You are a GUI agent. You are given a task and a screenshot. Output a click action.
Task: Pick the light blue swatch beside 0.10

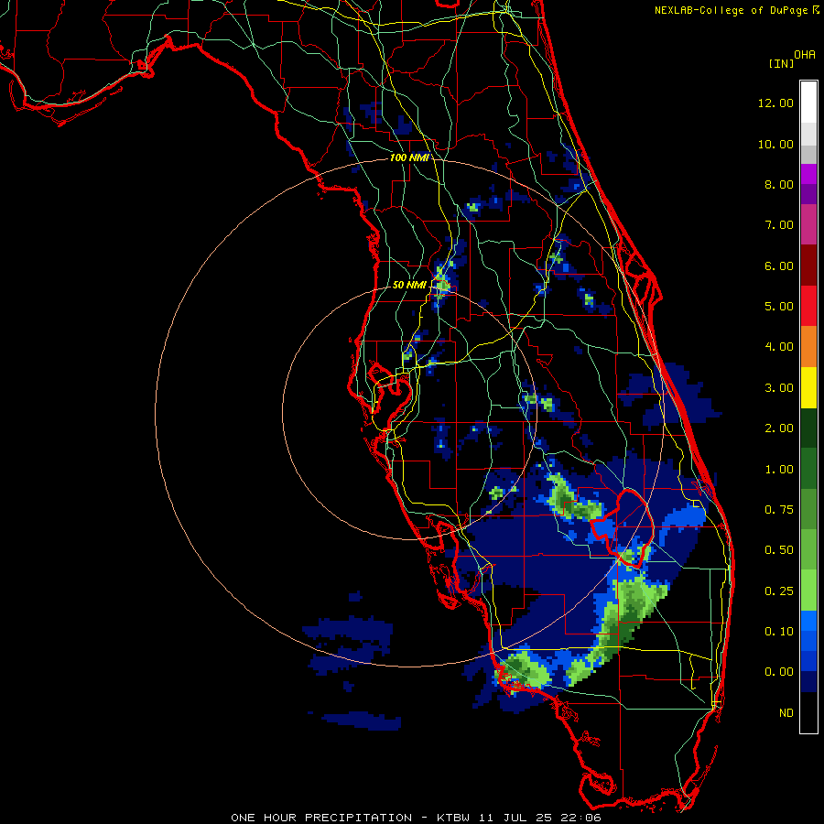click(x=808, y=621)
